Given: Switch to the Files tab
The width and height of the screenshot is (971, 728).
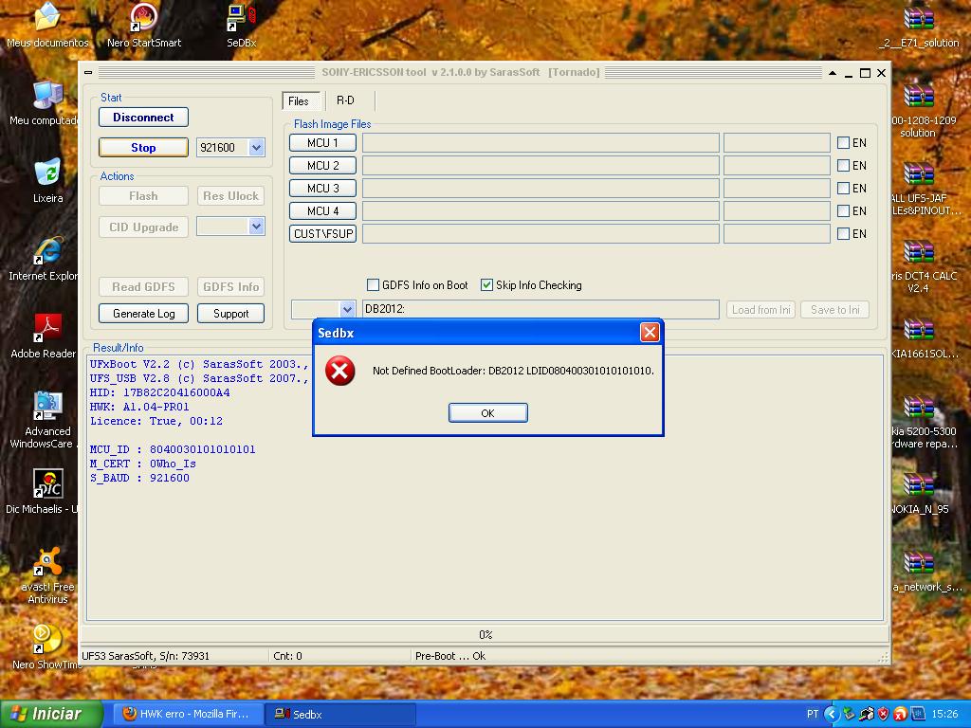Looking at the screenshot, I should pos(299,100).
